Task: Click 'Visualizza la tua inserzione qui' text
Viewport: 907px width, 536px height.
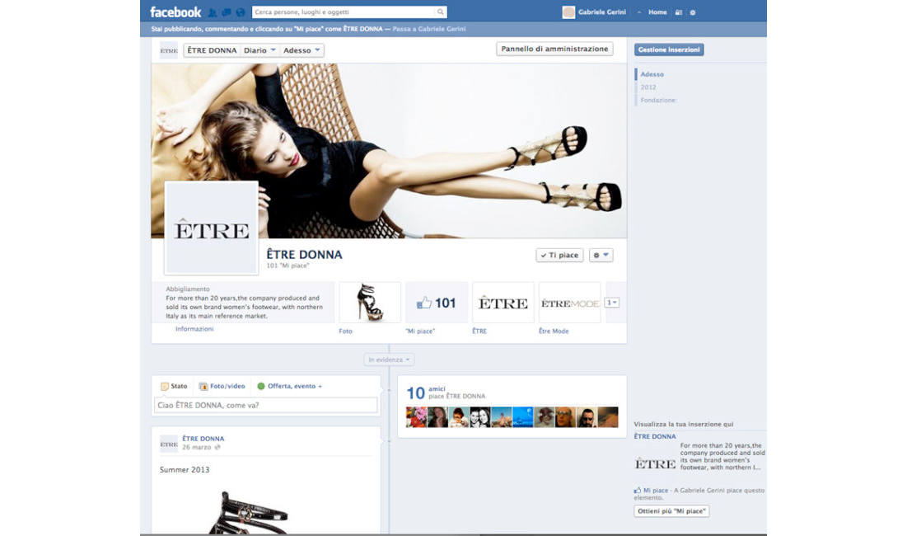Action: click(683, 425)
